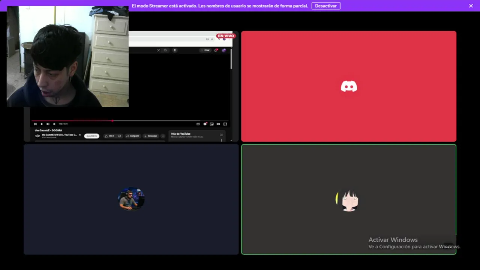Viewport: 480px width, 270px height.
Task: Open Mix de YouTube options menu
Action: coord(221,140)
